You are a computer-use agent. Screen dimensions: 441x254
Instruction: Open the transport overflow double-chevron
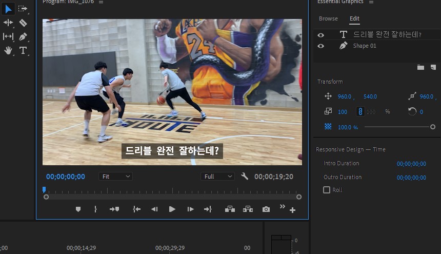coord(283,207)
